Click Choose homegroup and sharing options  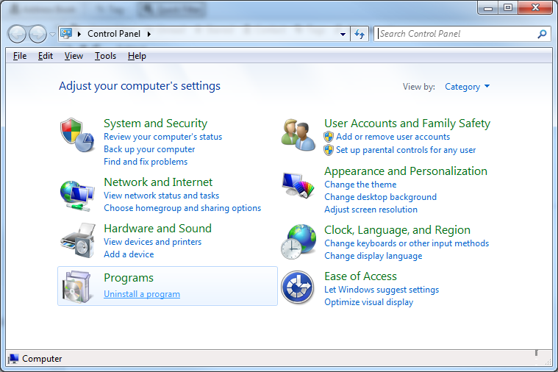tap(182, 208)
